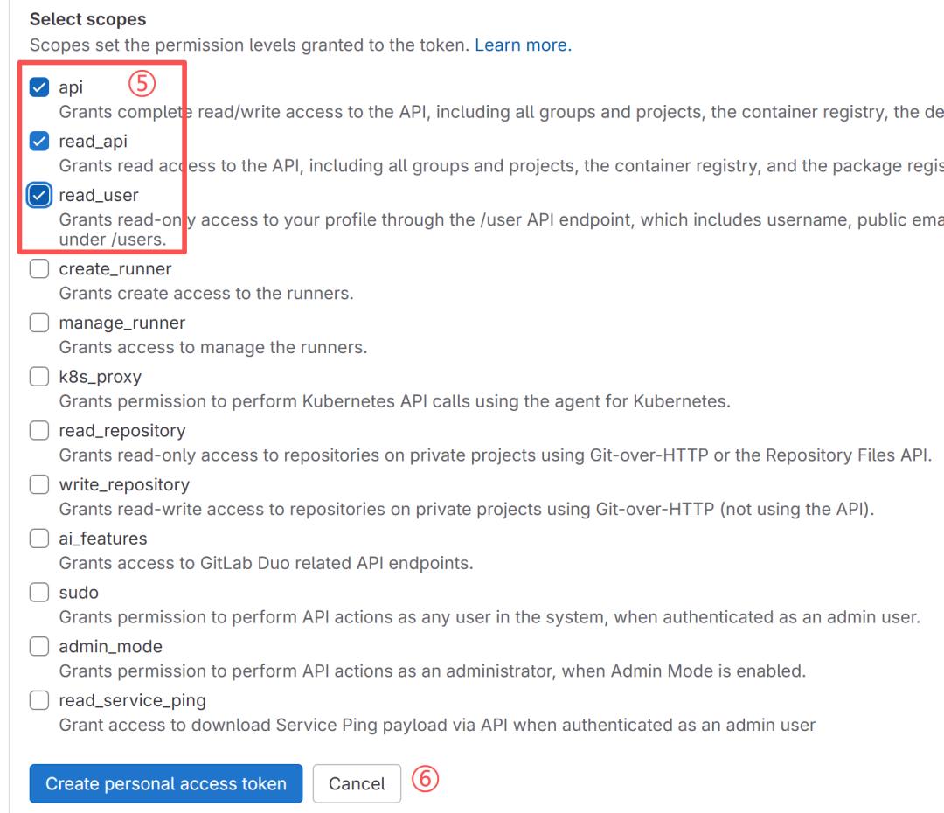Uncheck the read_api scope checkbox

pos(38,141)
